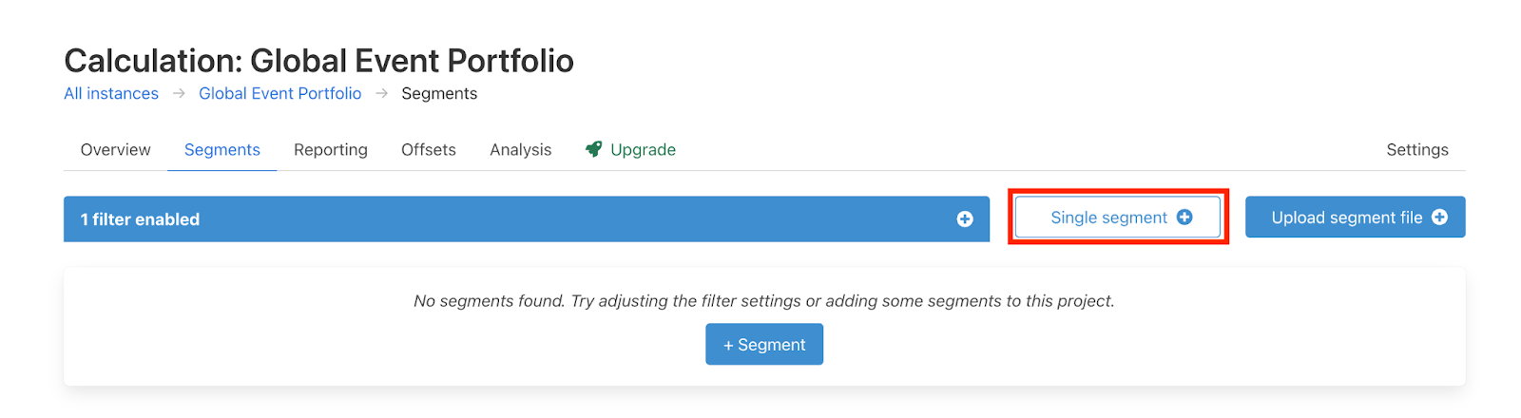
Task: Click the "+ Segment" button
Action: 764,345
